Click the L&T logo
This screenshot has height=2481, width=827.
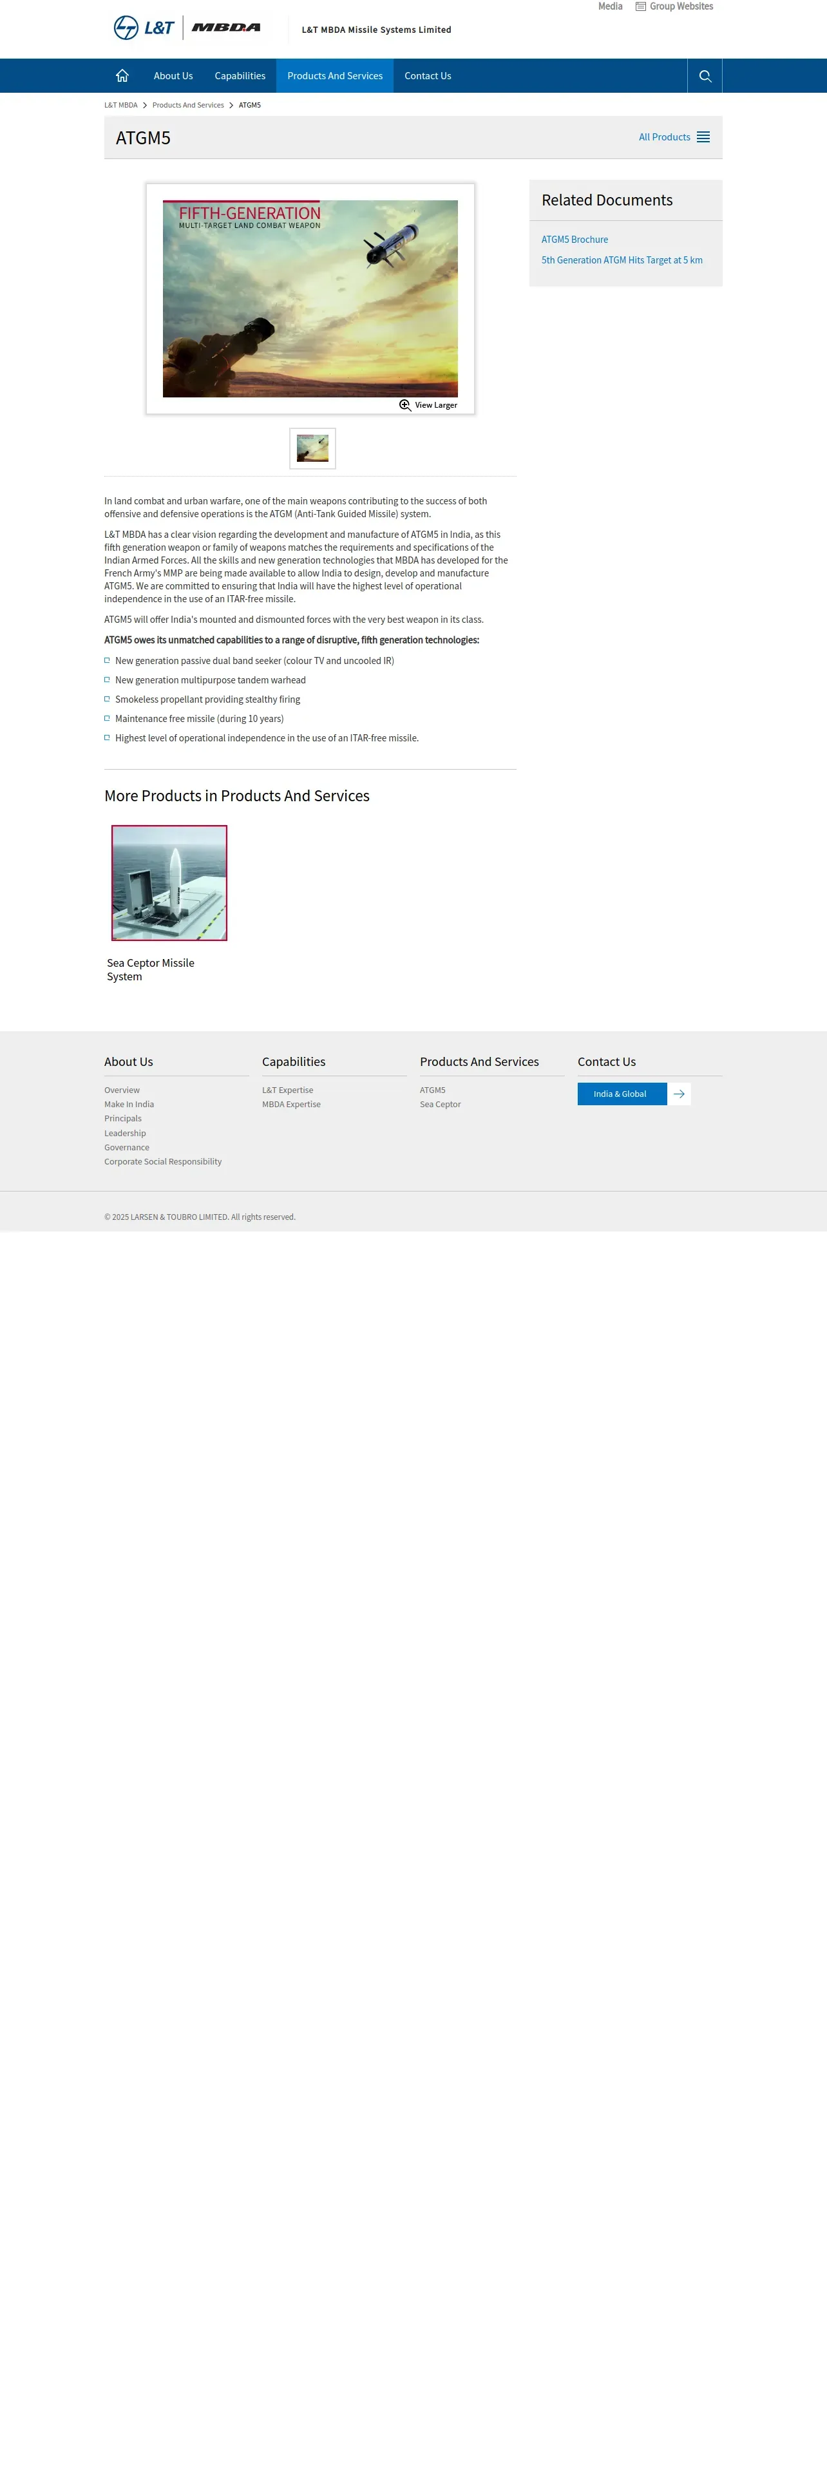(x=144, y=28)
